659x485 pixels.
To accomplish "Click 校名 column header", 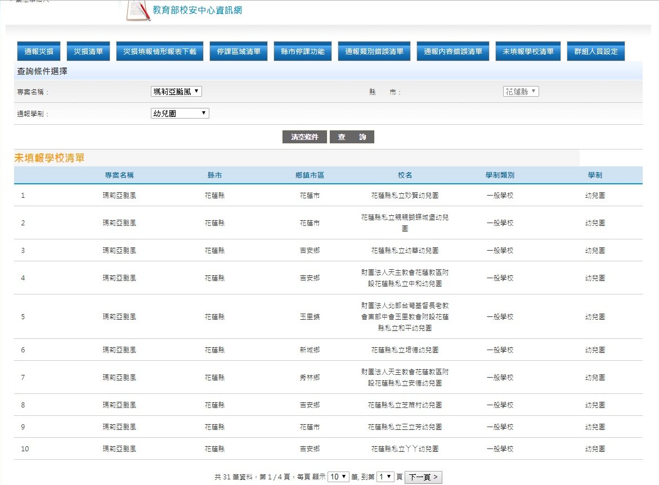I will (x=405, y=175).
